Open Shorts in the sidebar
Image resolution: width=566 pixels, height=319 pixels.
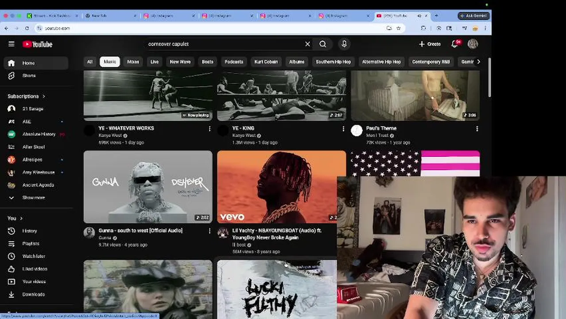(x=36, y=75)
